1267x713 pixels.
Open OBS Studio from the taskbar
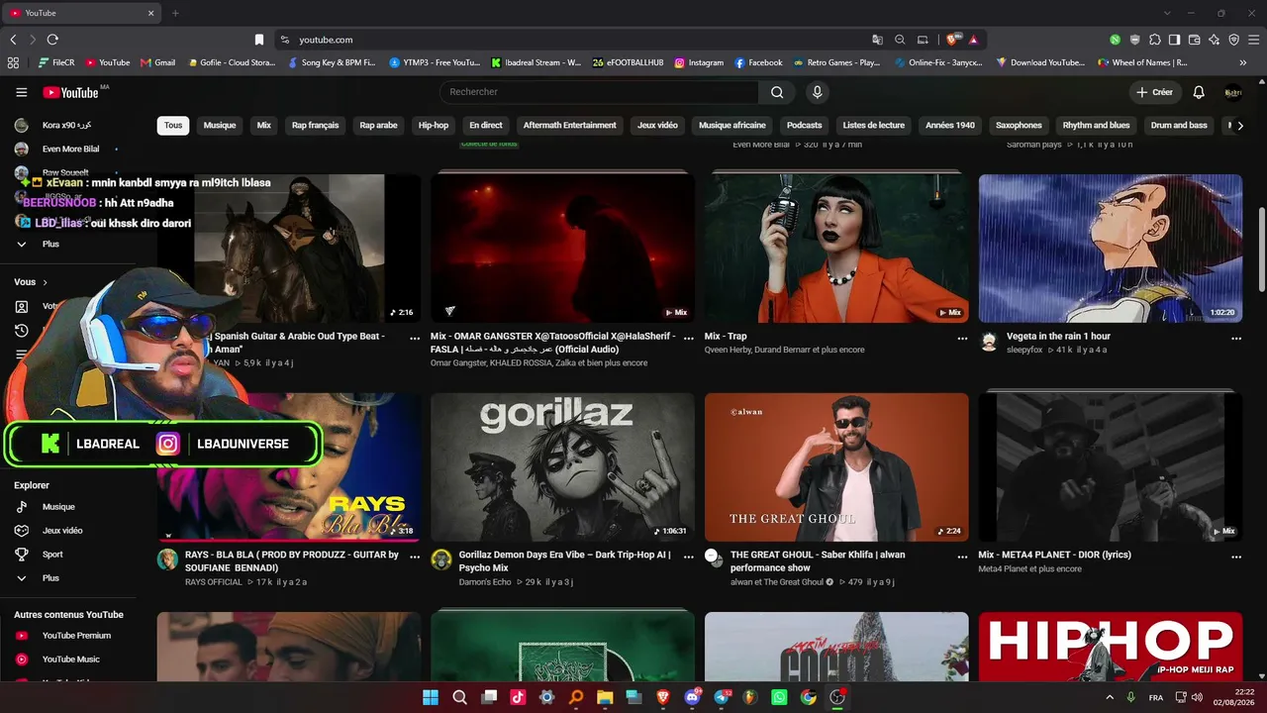click(837, 697)
